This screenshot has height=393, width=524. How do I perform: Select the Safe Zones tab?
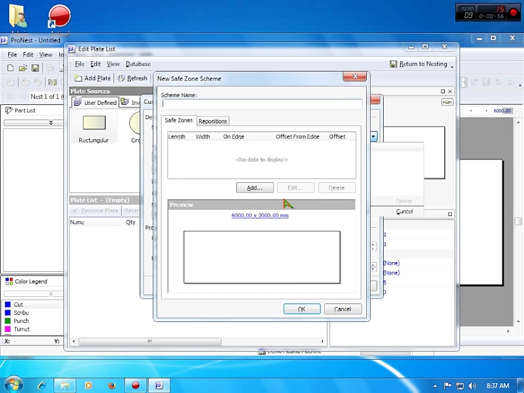click(178, 121)
